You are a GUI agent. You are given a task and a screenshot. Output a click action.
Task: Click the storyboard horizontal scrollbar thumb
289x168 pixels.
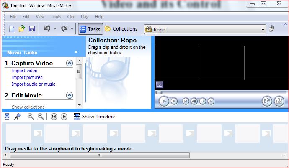[100, 155]
